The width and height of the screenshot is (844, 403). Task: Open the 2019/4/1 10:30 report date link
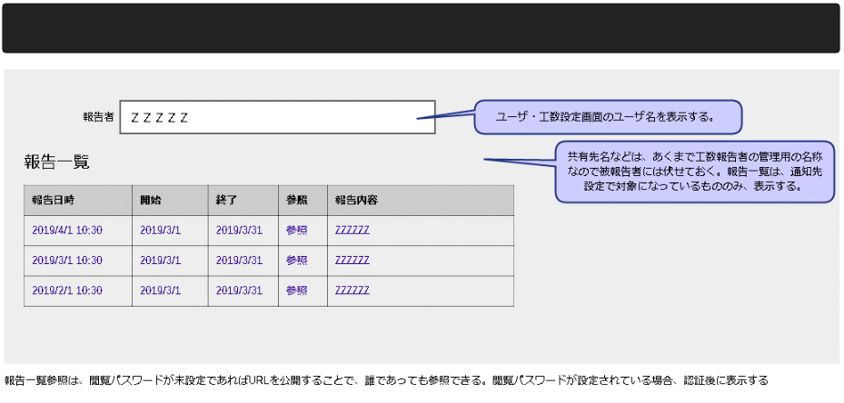(x=67, y=231)
